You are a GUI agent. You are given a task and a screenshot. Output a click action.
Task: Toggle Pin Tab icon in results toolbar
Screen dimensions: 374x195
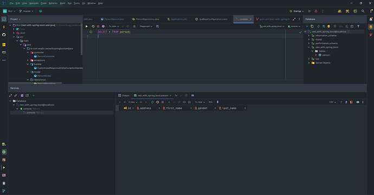(217, 102)
